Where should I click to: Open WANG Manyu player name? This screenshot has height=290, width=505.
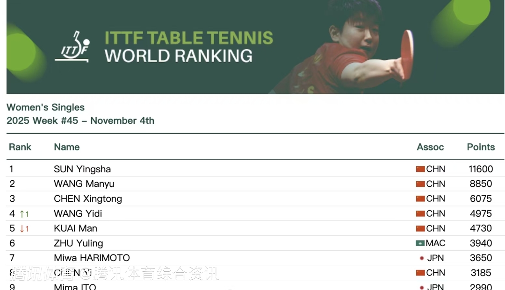coord(84,184)
